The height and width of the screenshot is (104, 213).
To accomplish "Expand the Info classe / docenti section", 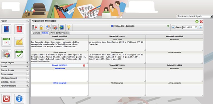I will 28,78.
